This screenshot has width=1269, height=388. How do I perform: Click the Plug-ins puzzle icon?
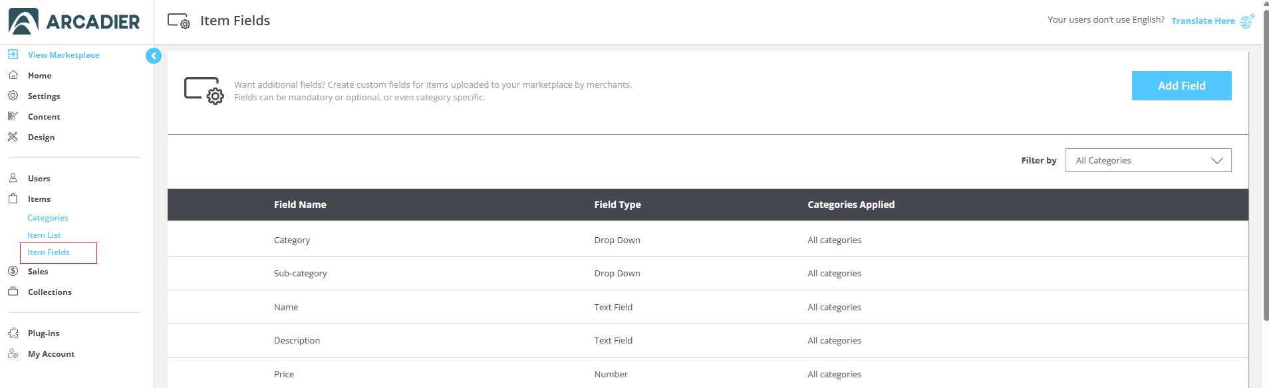click(13, 333)
